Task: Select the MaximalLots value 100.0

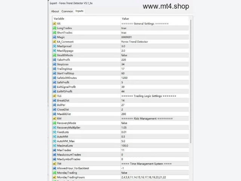Action: pos(125,146)
